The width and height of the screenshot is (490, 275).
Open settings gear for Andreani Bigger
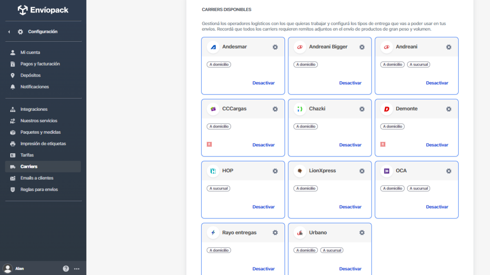coord(362,47)
